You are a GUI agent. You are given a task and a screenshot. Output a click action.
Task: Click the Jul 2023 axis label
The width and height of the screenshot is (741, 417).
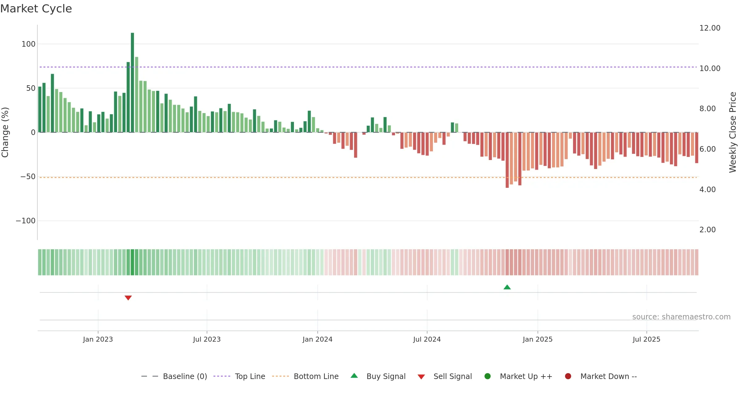(207, 339)
